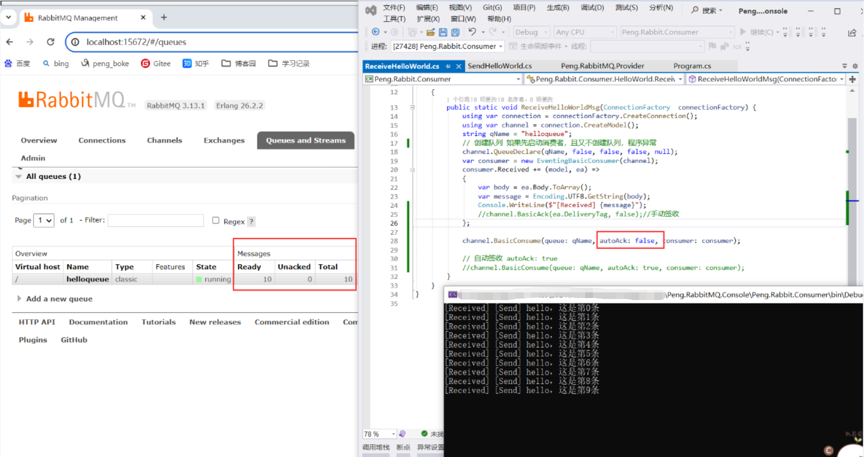Expand Add a new queue section
864x457 pixels.
point(55,299)
